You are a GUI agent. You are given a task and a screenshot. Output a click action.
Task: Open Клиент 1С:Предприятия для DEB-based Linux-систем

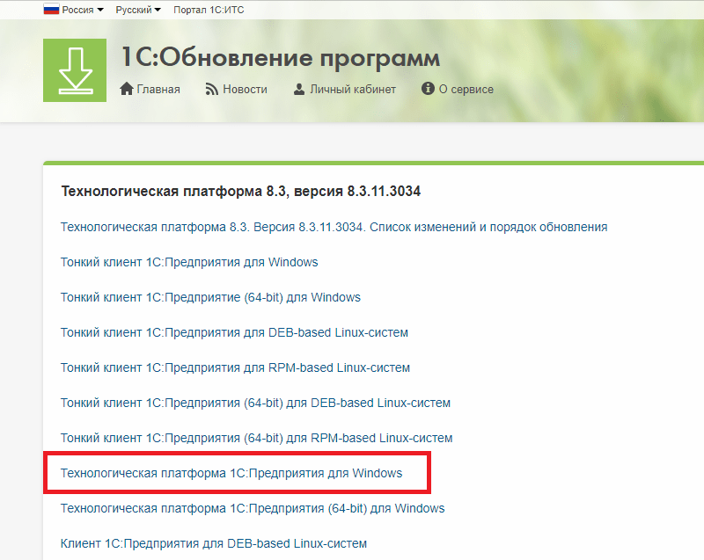click(214, 543)
